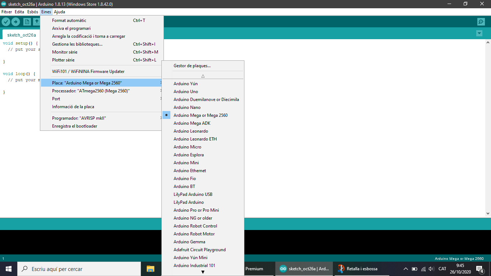The image size is (491, 276).
Task: Open the Ajuda menu
Action: click(x=59, y=12)
